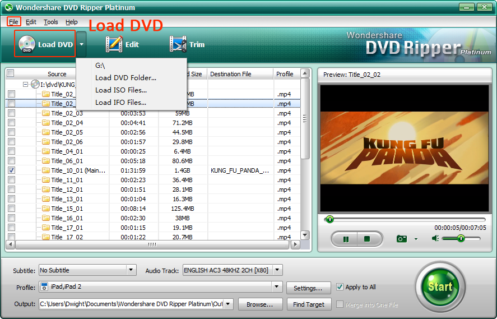Choose Load ISO Files... menu entry
The image size is (497, 319).
pyautogui.click(x=121, y=90)
